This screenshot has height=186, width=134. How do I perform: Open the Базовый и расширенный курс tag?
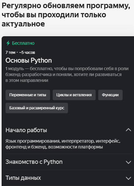(x=37, y=108)
